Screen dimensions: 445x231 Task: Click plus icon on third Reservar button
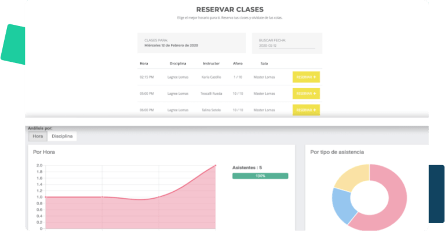pos(315,110)
